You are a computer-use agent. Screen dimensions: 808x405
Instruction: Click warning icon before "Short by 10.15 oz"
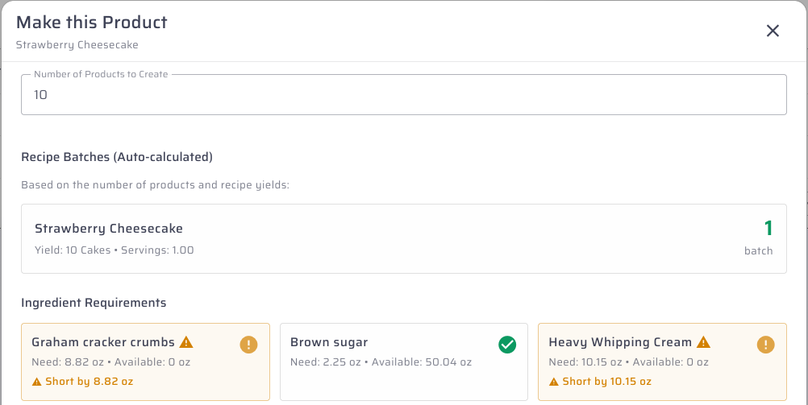pos(554,382)
